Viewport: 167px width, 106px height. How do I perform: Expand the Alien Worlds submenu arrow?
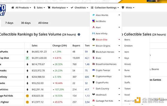tap(119, 15)
